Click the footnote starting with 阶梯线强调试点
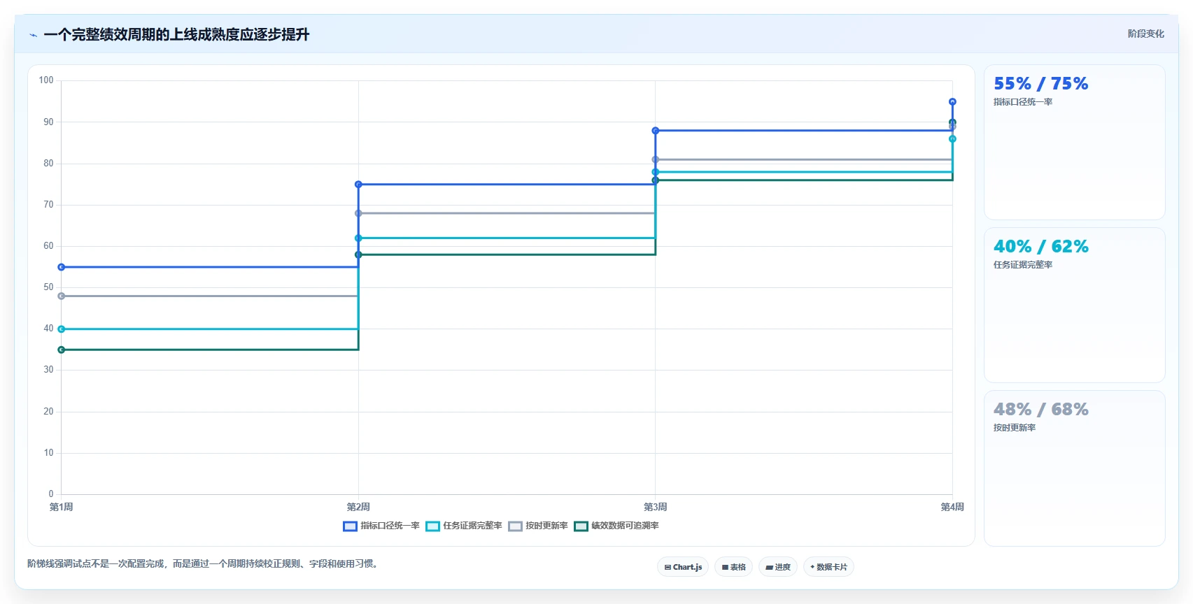 coord(204,563)
